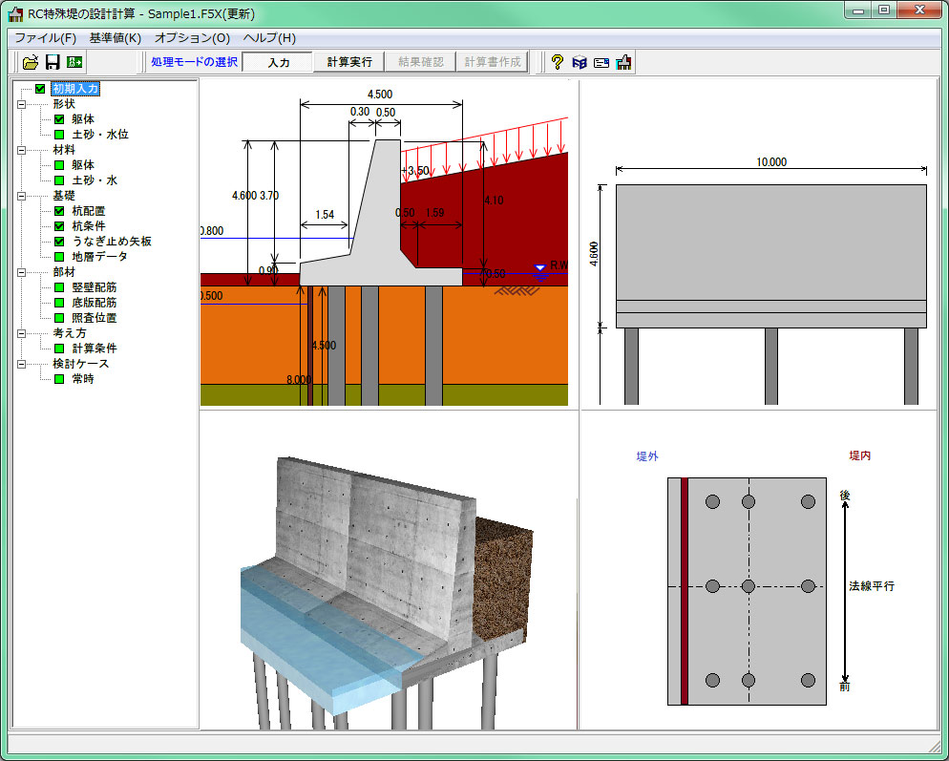The image size is (949, 761).
Task: Click the blue 3D box toolbar icon
Action: [x=579, y=62]
